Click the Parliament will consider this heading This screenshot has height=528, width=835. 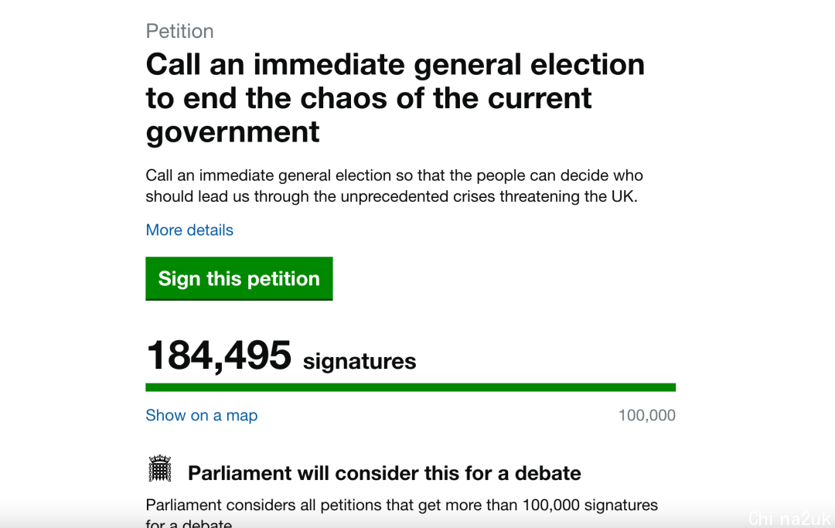pos(384,473)
